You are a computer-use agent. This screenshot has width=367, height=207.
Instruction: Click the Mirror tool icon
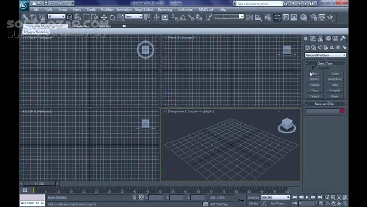pyautogui.click(x=250, y=17)
